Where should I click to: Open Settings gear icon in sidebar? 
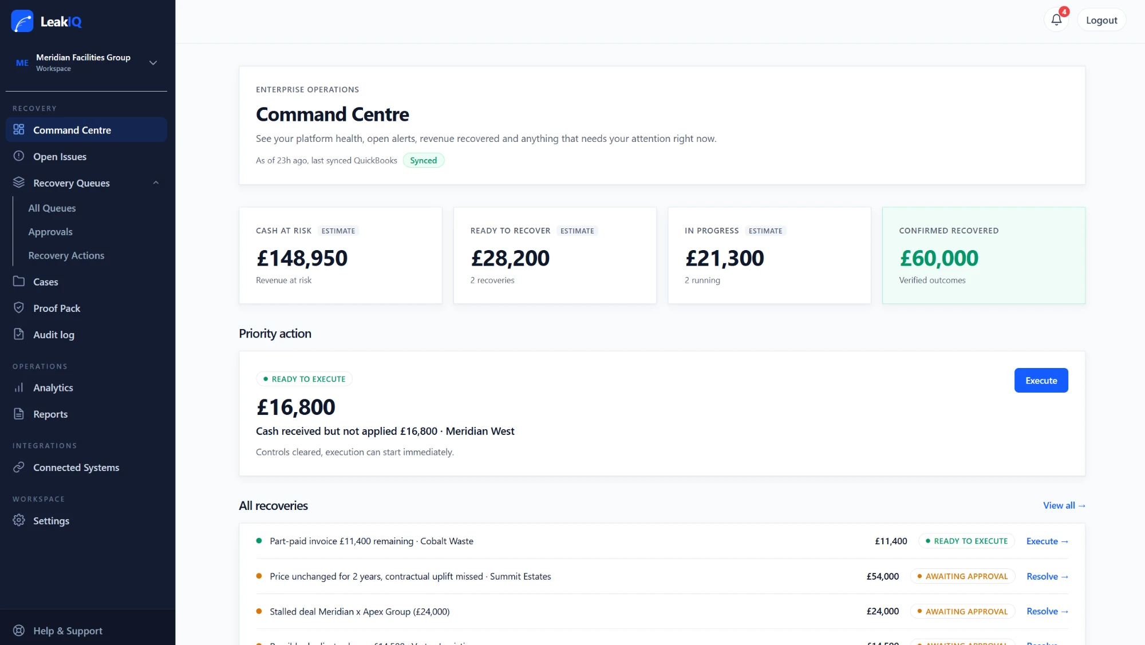(19, 520)
